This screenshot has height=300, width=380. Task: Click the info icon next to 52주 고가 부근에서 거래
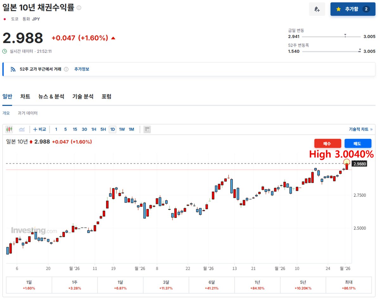tap(66, 69)
